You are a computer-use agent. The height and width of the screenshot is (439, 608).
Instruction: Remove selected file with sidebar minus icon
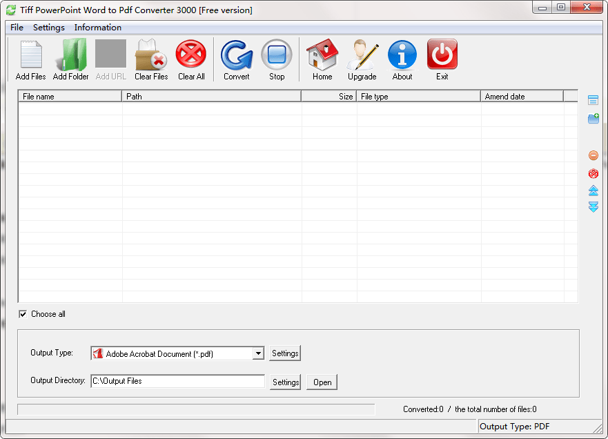point(593,155)
